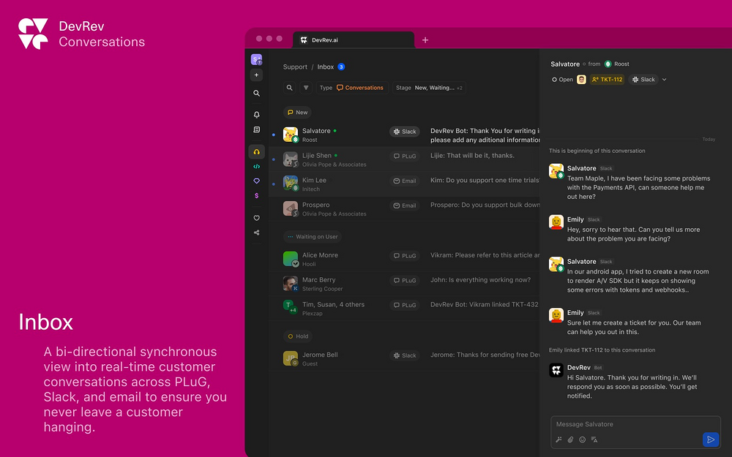
Task: Collapse the Hold group header
Action: pos(298,336)
